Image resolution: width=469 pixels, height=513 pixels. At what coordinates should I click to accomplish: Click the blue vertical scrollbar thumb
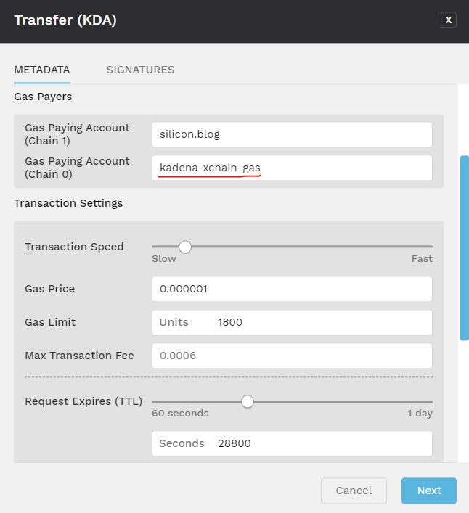click(x=465, y=248)
